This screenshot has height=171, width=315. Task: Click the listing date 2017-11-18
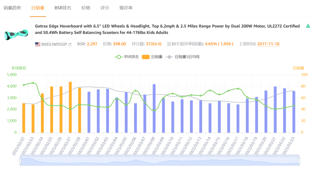[x=268, y=44]
